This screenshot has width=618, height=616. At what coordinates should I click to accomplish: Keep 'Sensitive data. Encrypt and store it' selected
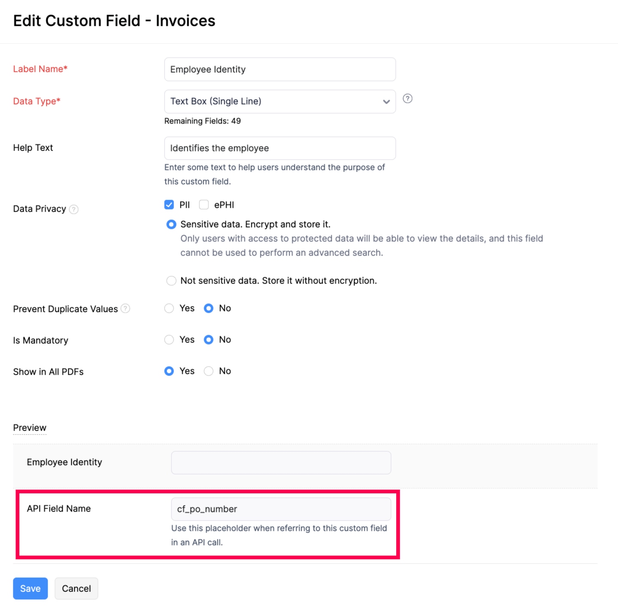(x=171, y=224)
